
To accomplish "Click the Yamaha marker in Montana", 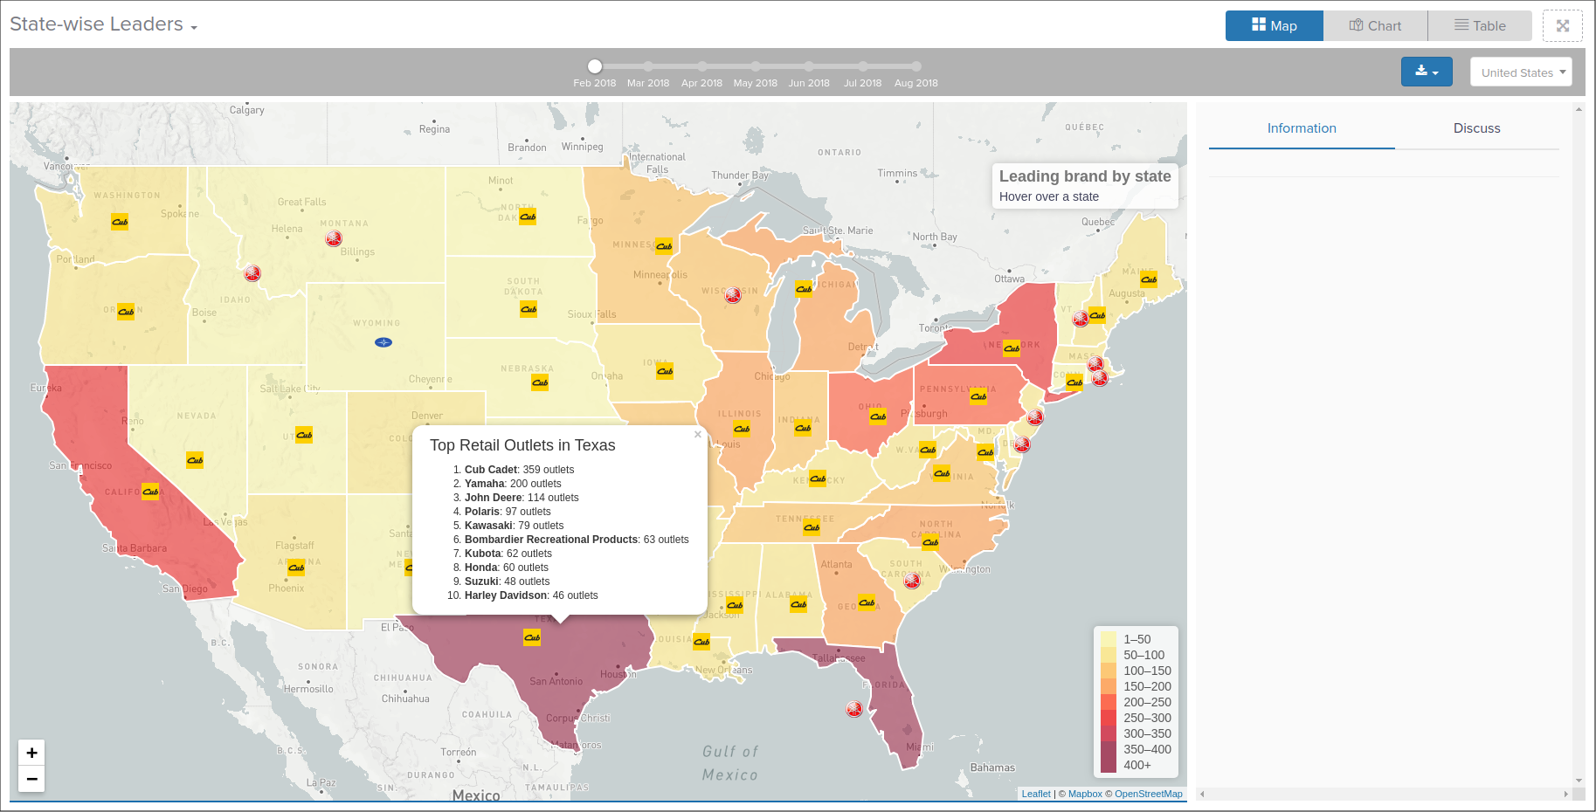I will click(x=334, y=238).
